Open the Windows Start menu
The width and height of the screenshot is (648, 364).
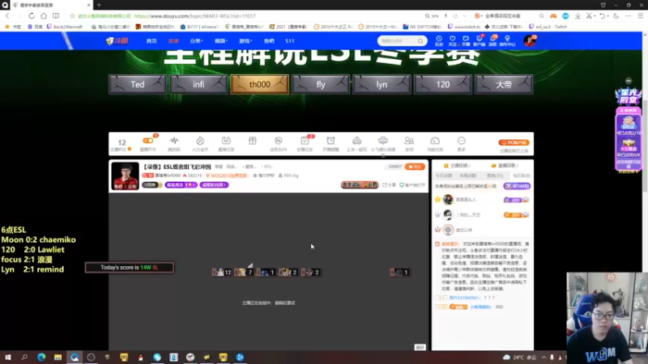click(x=8, y=358)
